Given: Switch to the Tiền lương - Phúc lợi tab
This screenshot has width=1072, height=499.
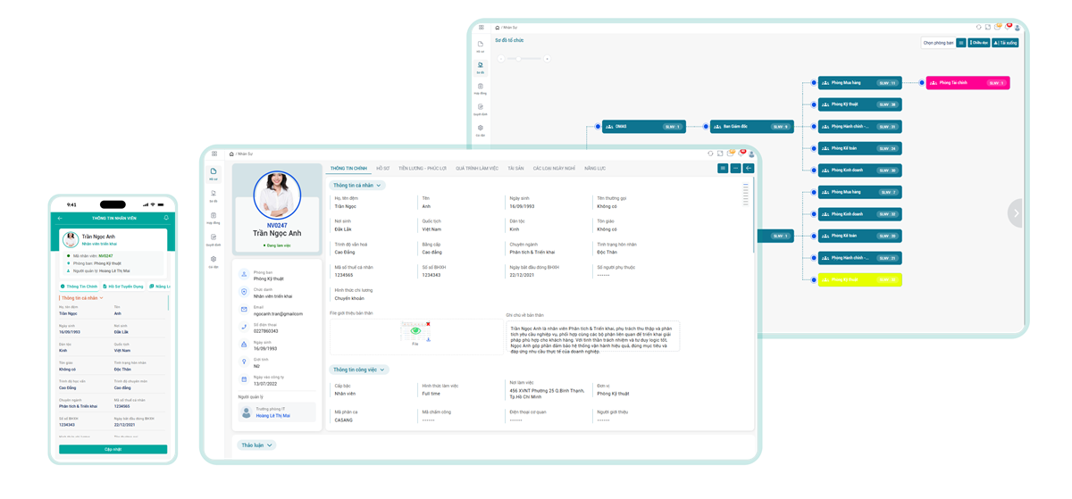Looking at the screenshot, I should (x=423, y=168).
